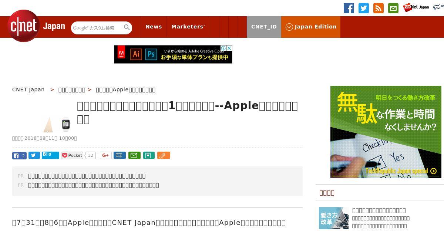Open the News menu item
The image size is (444, 233).
tap(154, 27)
